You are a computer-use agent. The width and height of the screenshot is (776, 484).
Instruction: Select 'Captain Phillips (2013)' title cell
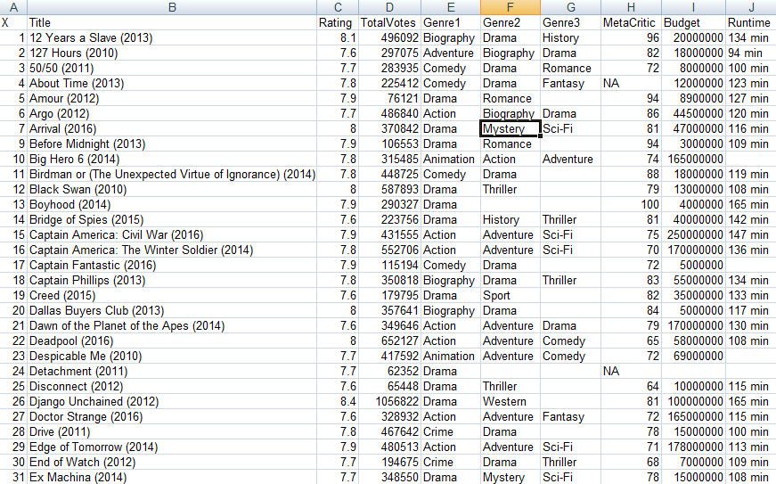[x=172, y=280]
